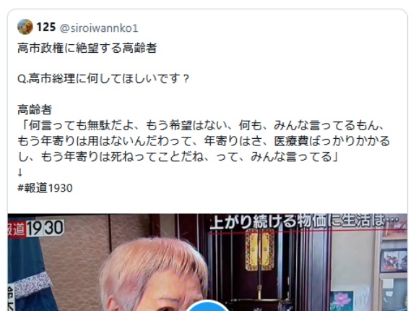Open the 125 profile avatar picture
Image resolution: width=416 pixels, height=311 pixels.
coord(25,27)
